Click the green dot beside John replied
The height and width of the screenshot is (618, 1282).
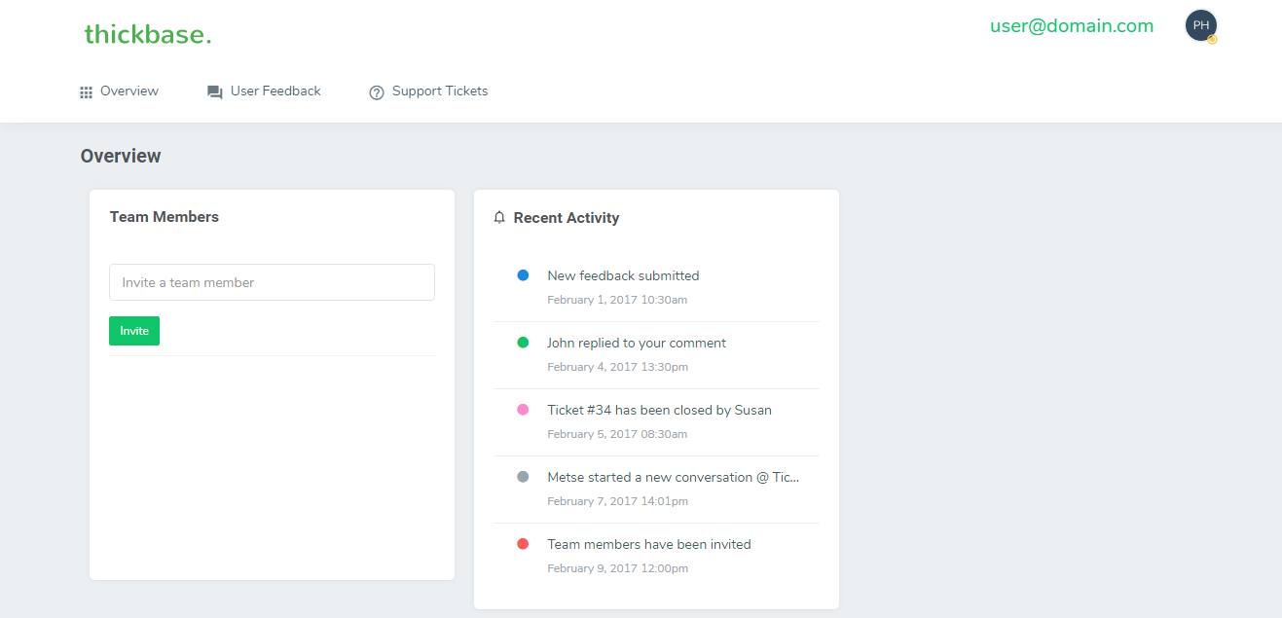coord(523,343)
